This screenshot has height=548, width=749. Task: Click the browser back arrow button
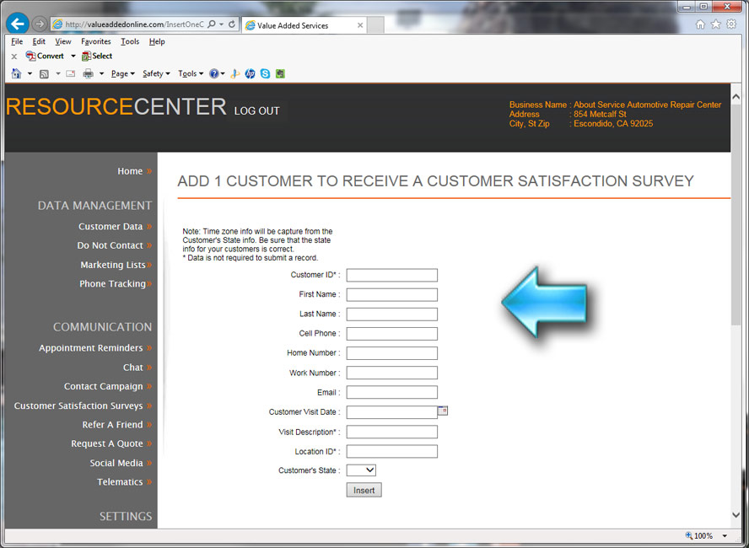[x=17, y=24]
